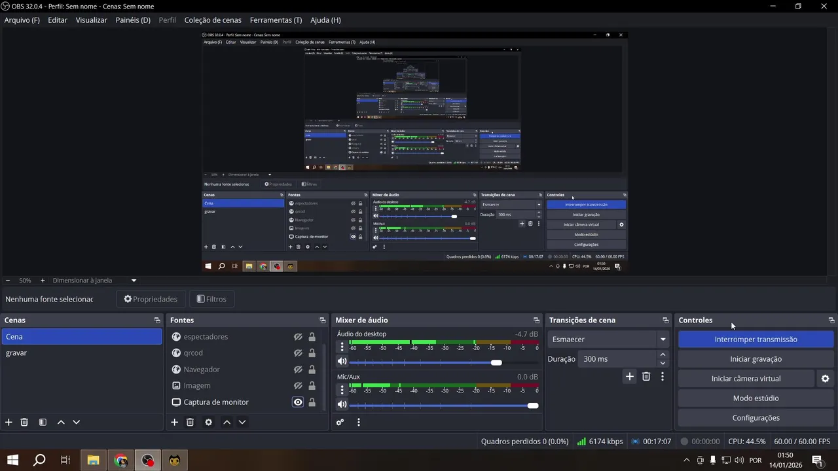The height and width of the screenshot is (471, 838).
Task: Open Dimensionar à janela scaling dropdown
Action: pyautogui.click(x=94, y=280)
